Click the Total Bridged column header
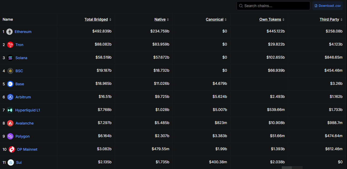This screenshot has height=169, width=347. click(96, 19)
